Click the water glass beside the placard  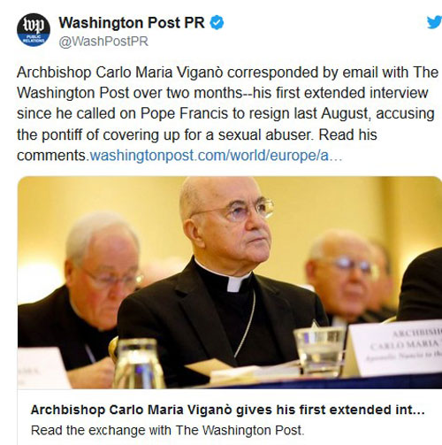319,351
